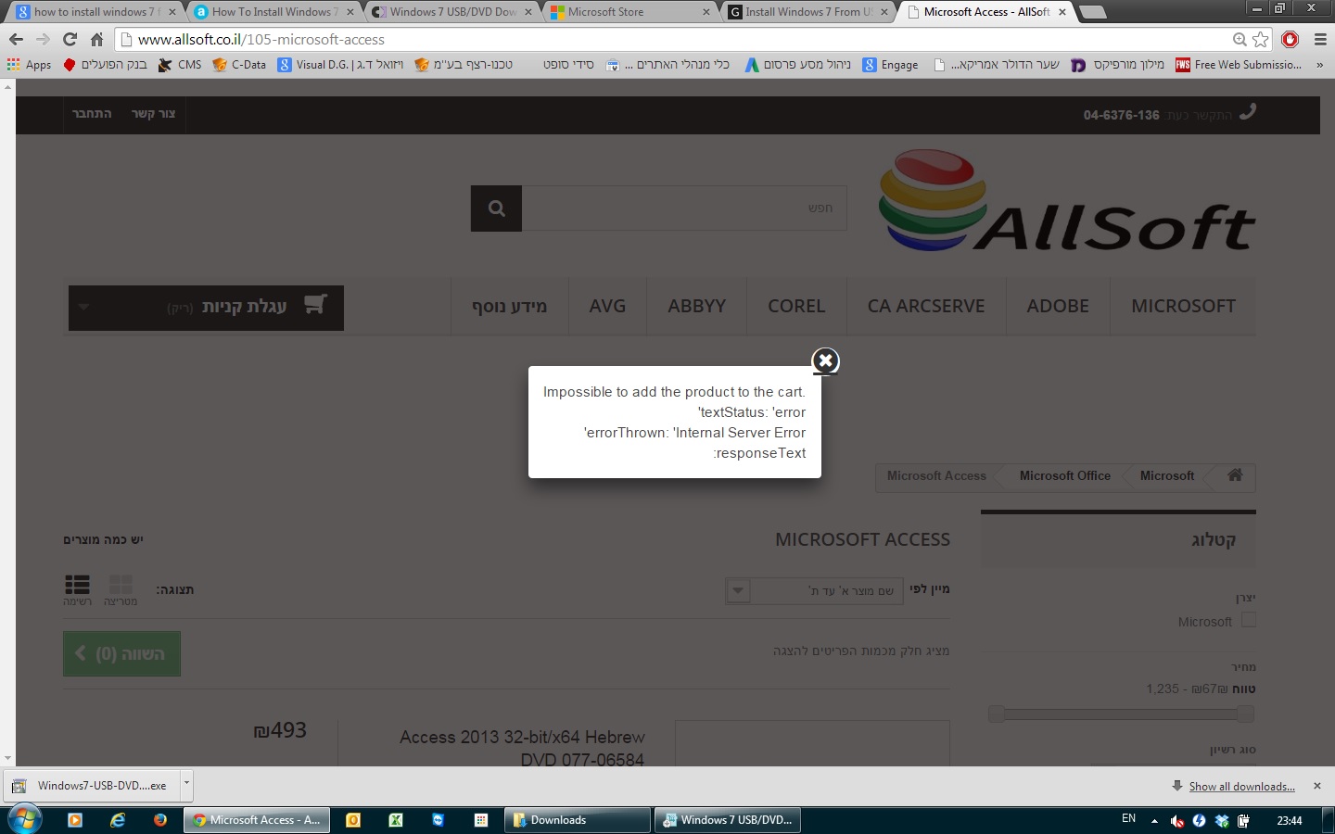Open Firefox from the taskbar

[x=160, y=820]
